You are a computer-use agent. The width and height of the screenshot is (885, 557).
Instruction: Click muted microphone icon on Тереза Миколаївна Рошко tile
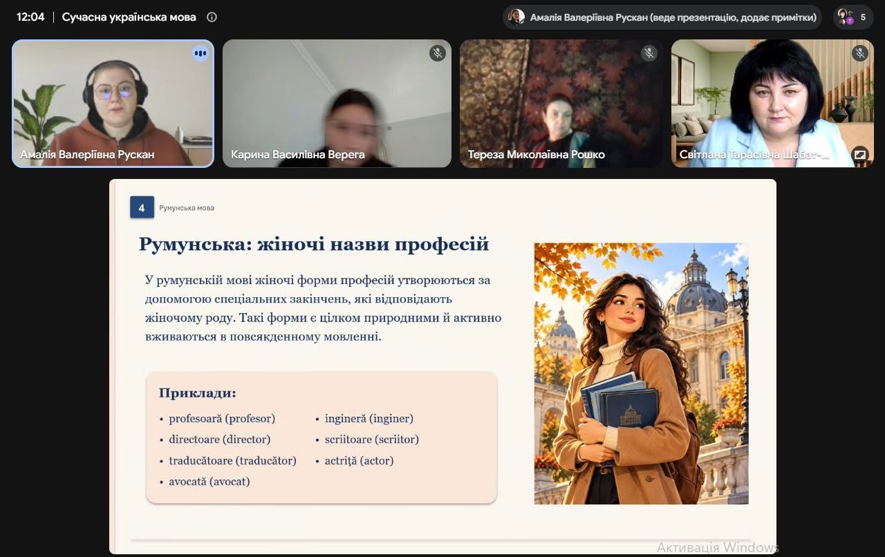point(649,53)
